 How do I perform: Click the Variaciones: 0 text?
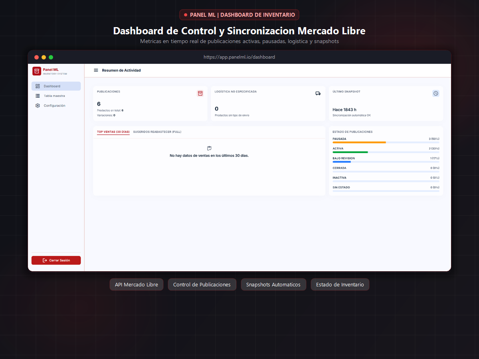[x=106, y=115]
